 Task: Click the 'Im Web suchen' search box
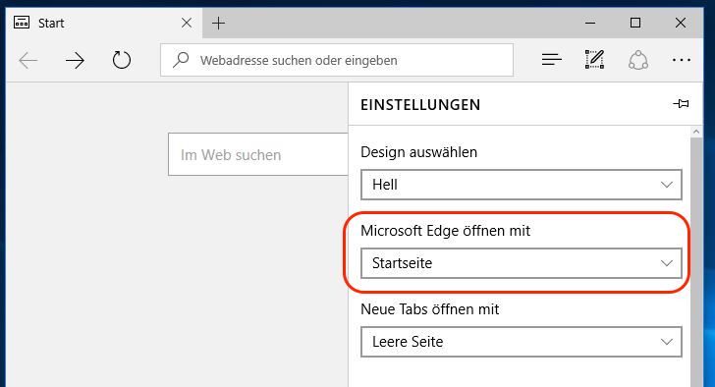pos(258,154)
